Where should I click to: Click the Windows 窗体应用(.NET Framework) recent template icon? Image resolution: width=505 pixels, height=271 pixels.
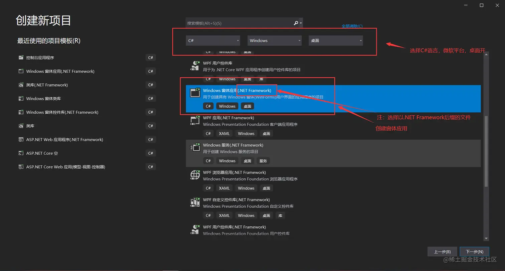tap(21, 71)
